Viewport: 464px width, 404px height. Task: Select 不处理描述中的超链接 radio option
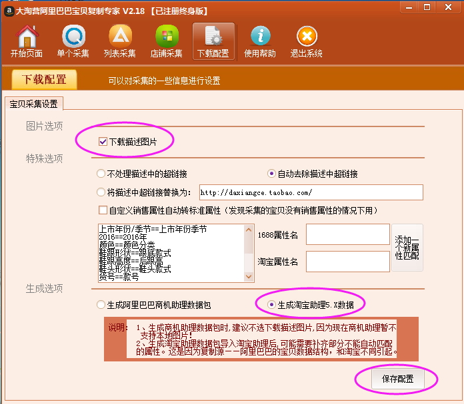[101, 174]
